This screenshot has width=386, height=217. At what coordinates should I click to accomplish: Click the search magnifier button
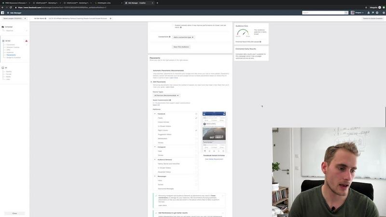[x=346, y=13]
